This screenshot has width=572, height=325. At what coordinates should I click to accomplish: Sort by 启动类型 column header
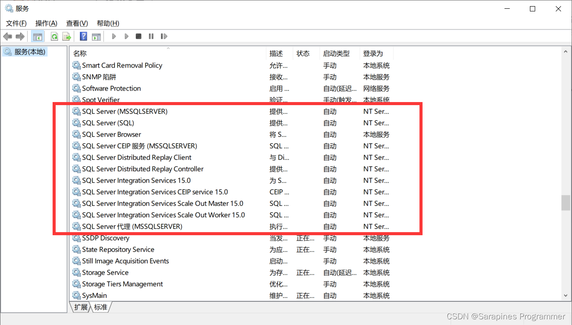[340, 53]
